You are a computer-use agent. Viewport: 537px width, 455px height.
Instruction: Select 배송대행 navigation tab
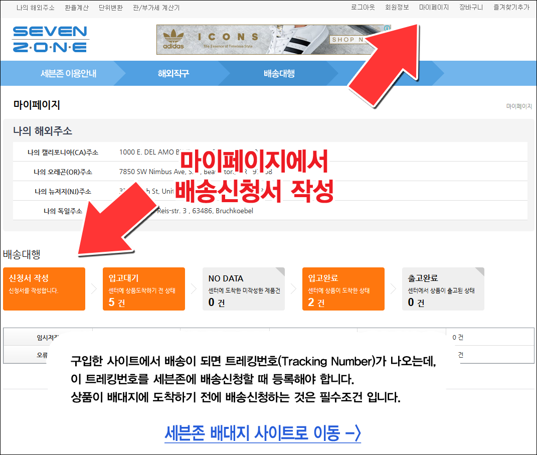click(x=279, y=74)
